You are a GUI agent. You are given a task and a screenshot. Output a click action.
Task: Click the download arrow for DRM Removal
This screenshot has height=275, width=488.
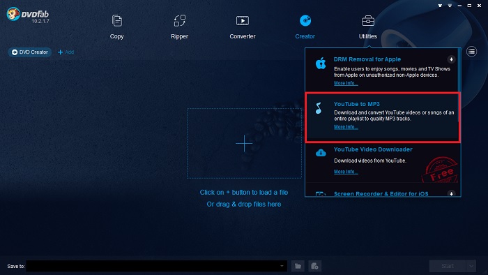click(451, 59)
